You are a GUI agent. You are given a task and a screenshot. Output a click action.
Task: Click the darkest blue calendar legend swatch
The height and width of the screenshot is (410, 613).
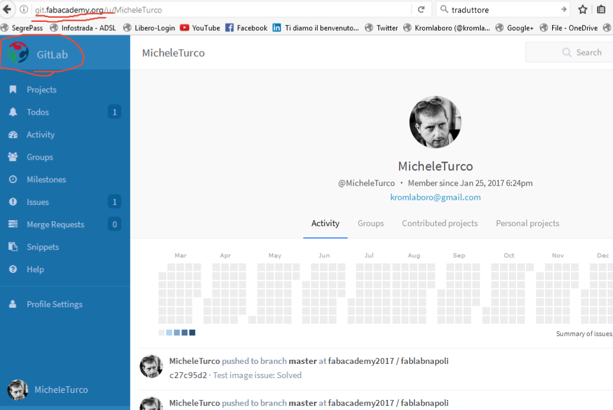(192, 332)
